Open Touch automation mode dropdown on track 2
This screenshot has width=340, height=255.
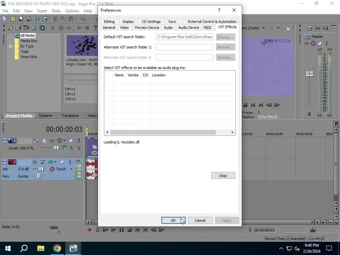pyautogui.click(x=71, y=169)
